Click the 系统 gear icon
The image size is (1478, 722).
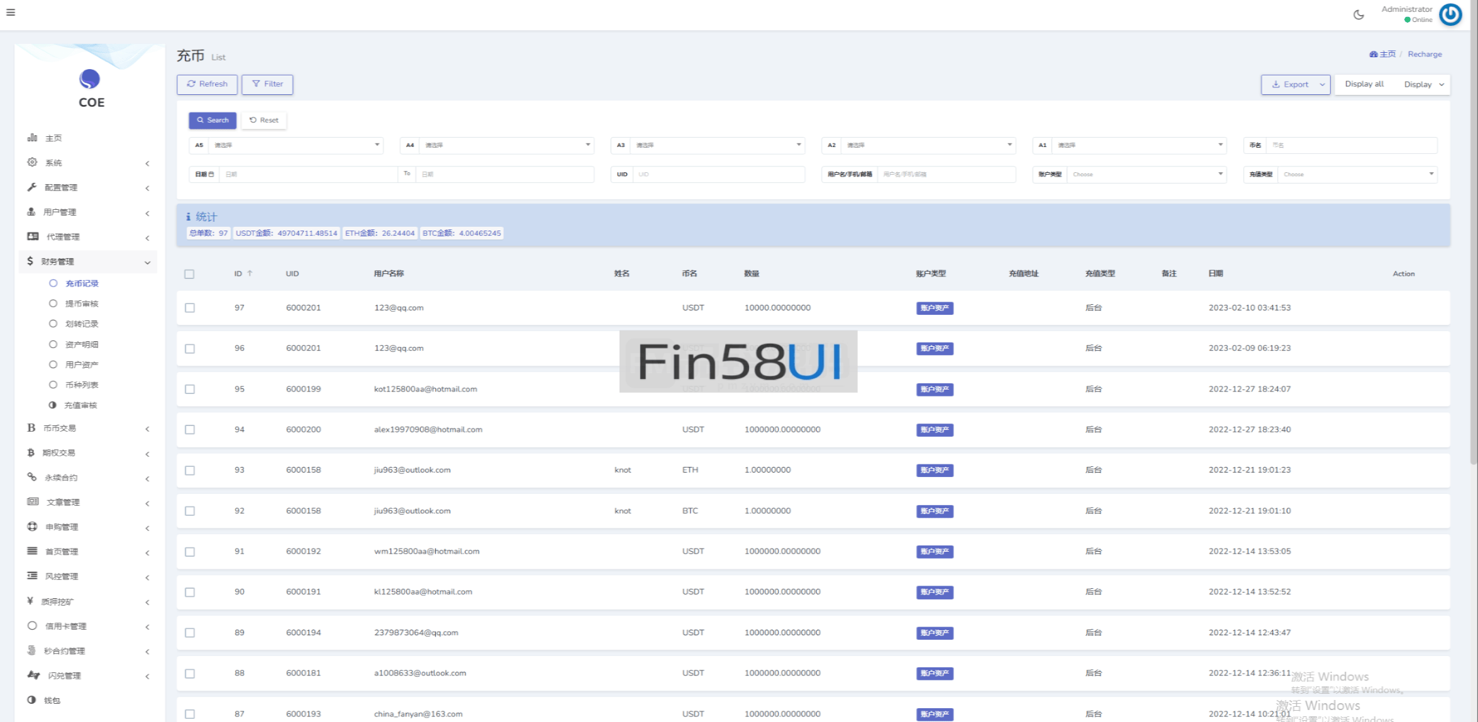(32, 162)
